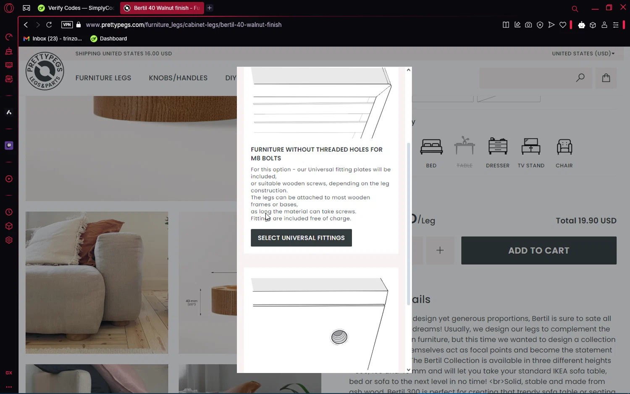Open the Player icon in sidebar
Image resolution: width=630 pixels, height=394 pixels.
9,179
